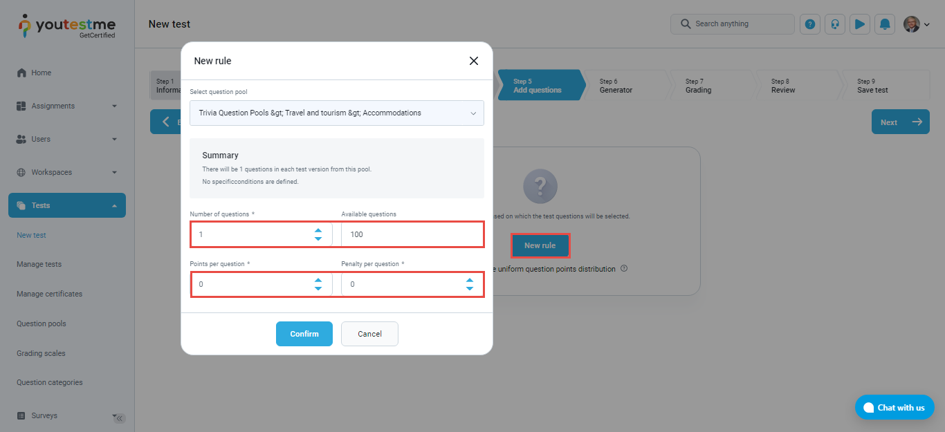Increase Points per question with up arrow
This screenshot has height=432, width=945.
click(318, 280)
